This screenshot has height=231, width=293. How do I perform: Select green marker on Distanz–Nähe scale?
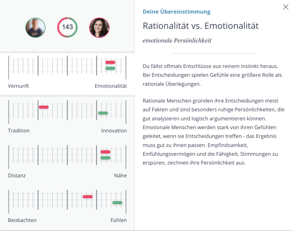[x=105, y=158]
